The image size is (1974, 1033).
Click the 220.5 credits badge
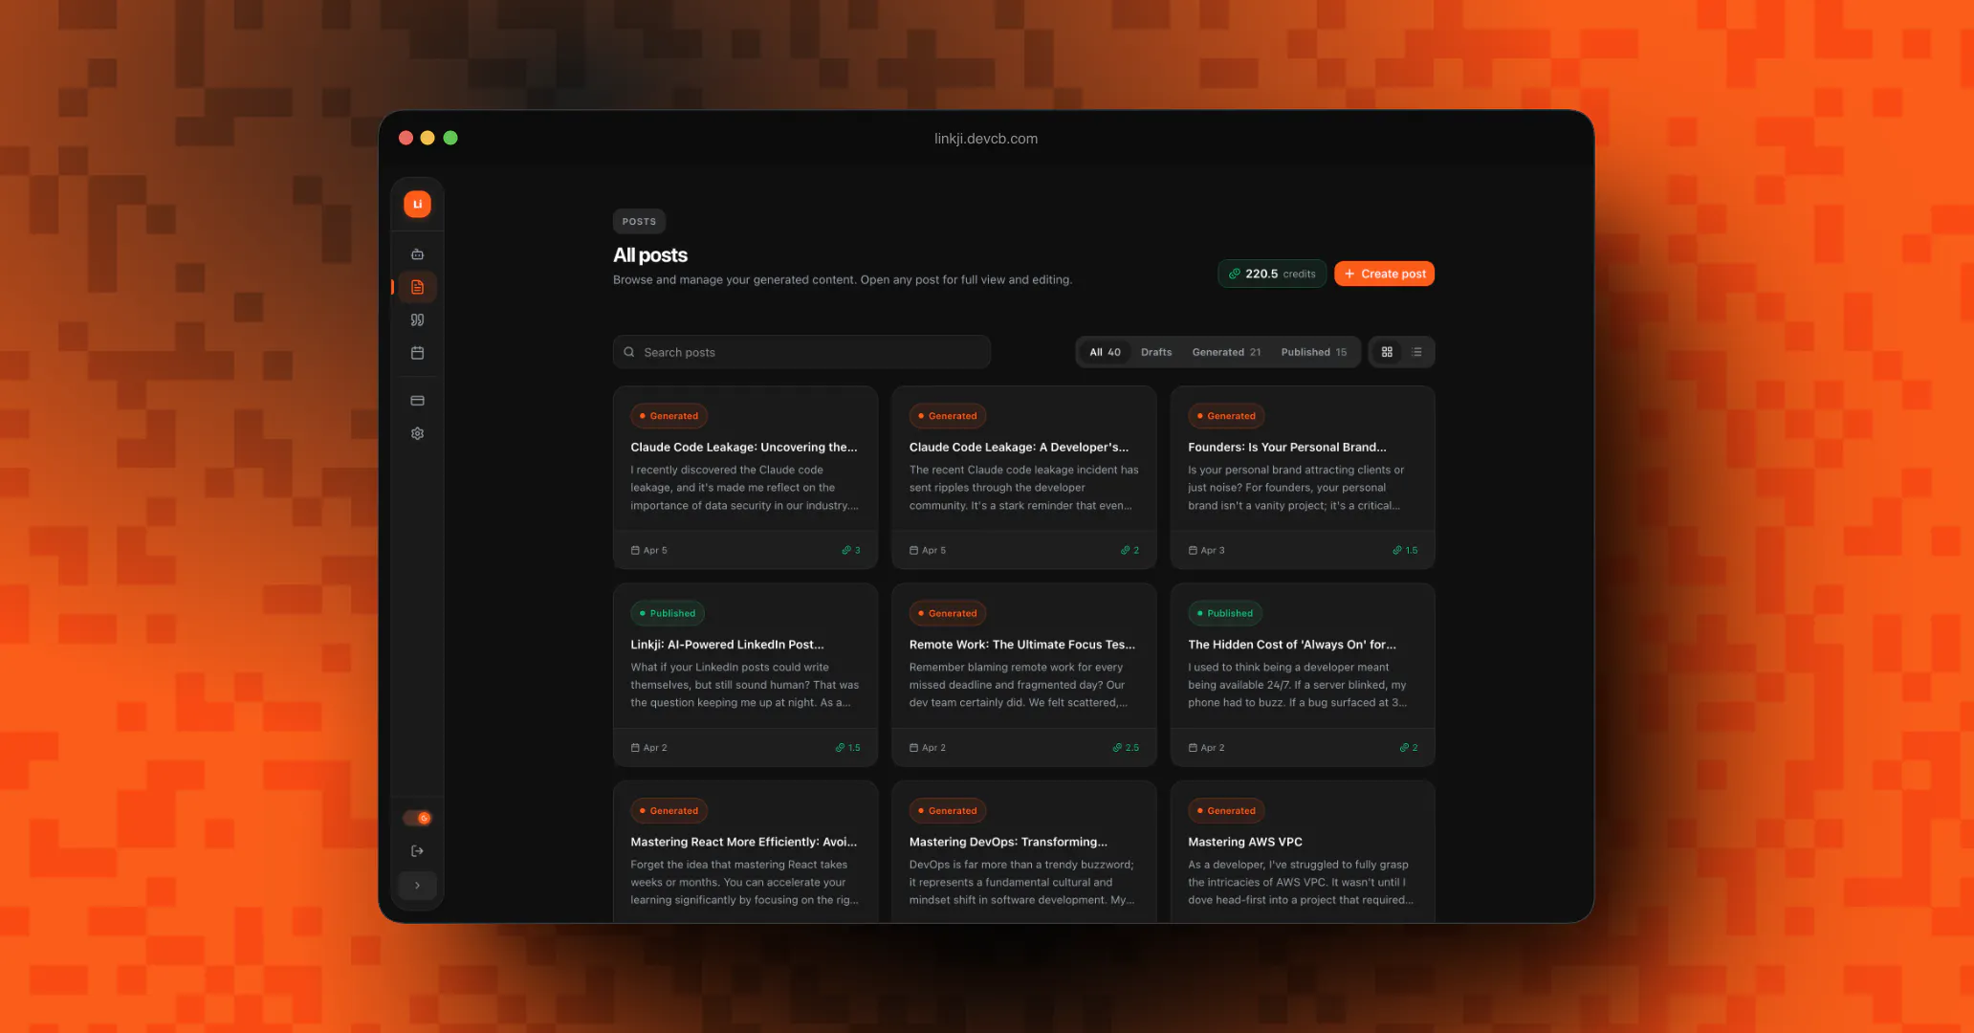coord(1272,274)
